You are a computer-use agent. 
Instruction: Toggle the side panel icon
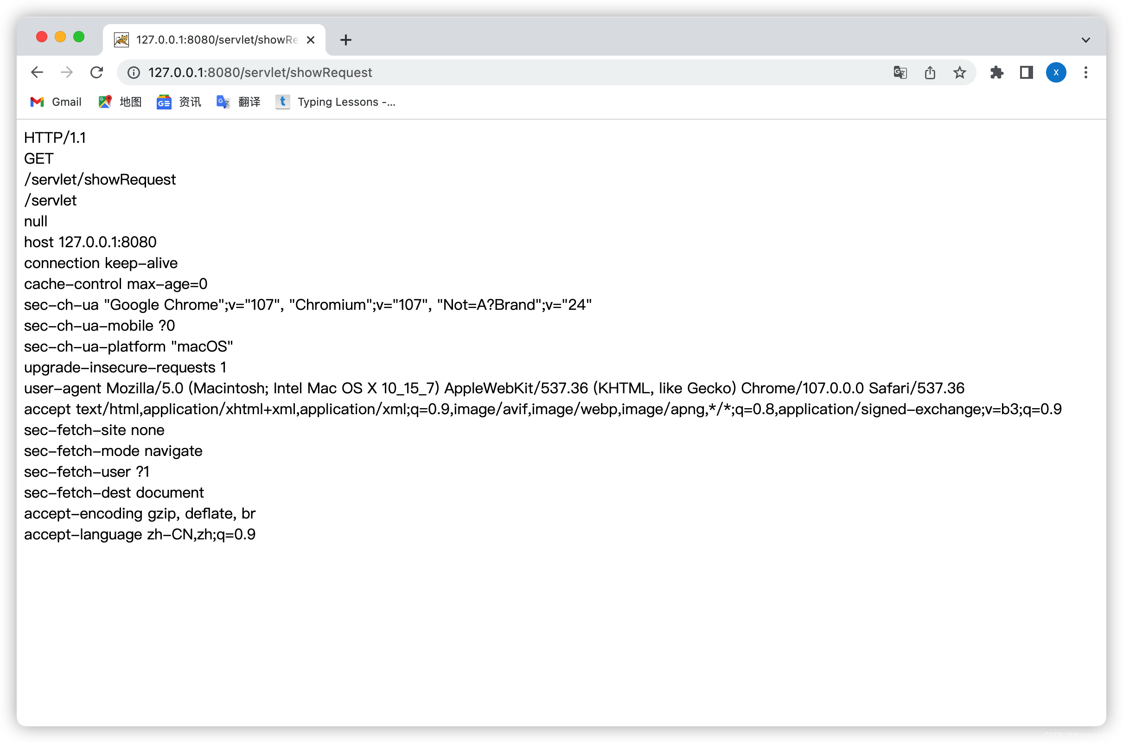pos(1027,72)
